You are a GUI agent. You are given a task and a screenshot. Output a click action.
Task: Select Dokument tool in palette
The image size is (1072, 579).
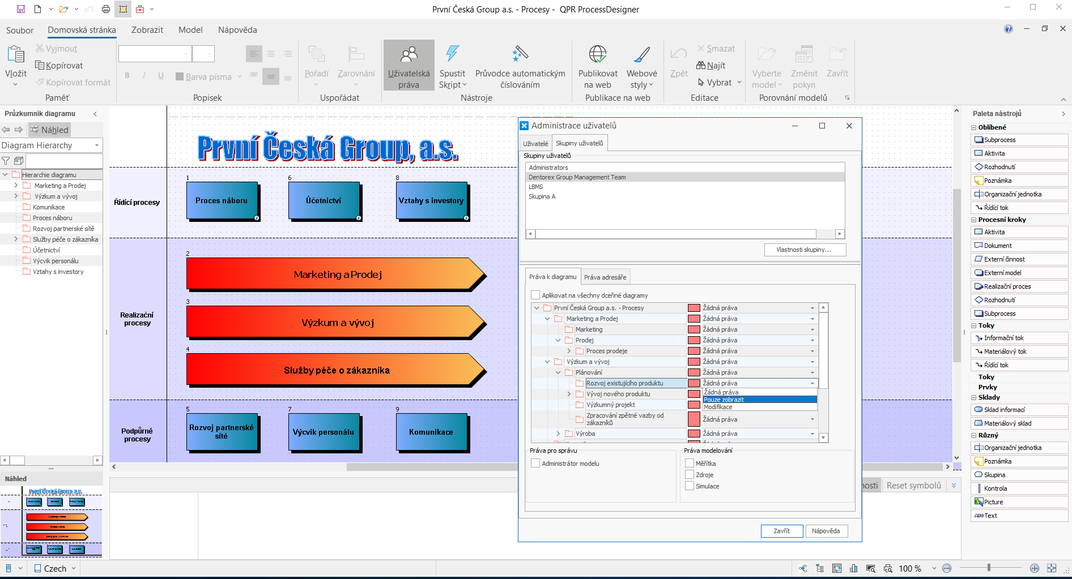pos(1019,246)
